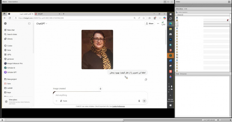Refresh the ChatGPT page
The height and width of the screenshot is (122, 232).
[x=10, y=18]
